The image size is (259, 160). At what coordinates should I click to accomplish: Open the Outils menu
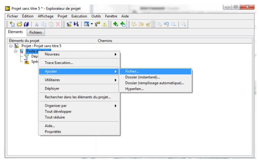click(x=96, y=16)
